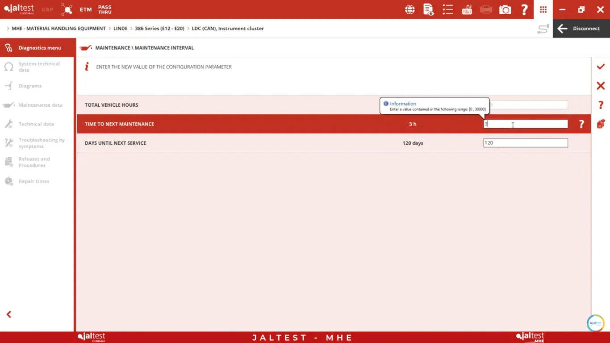Image resolution: width=610 pixels, height=343 pixels.
Task: Click the on-screen keyboard icon
Action: point(467,9)
